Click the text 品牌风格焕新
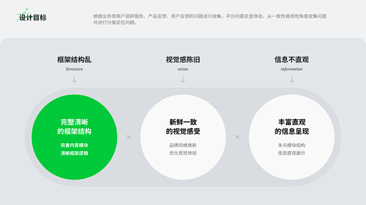 (x=183, y=145)
